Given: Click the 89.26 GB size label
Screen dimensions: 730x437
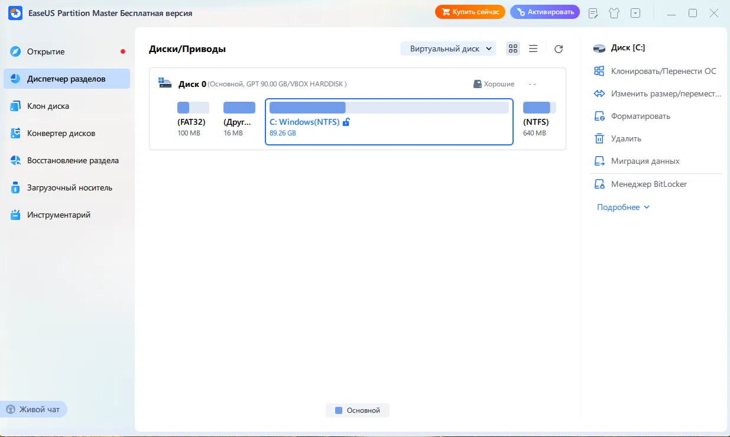Looking at the screenshot, I should [x=283, y=133].
